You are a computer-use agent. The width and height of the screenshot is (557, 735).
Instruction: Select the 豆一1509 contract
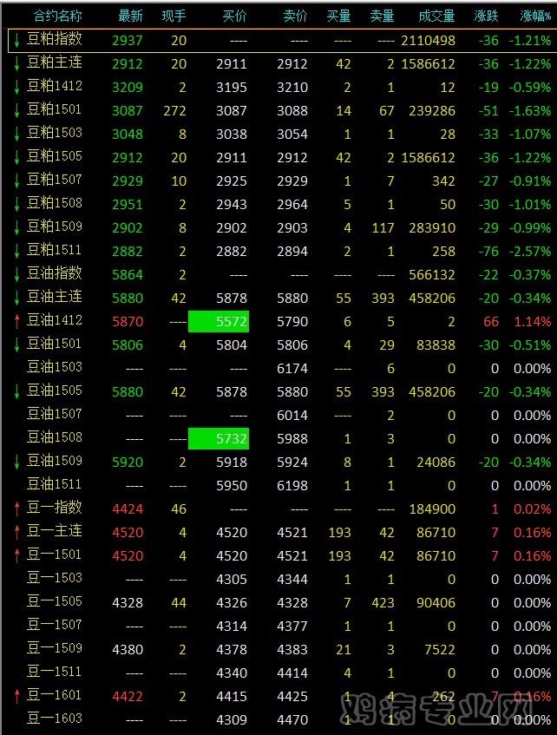pos(55,649)
